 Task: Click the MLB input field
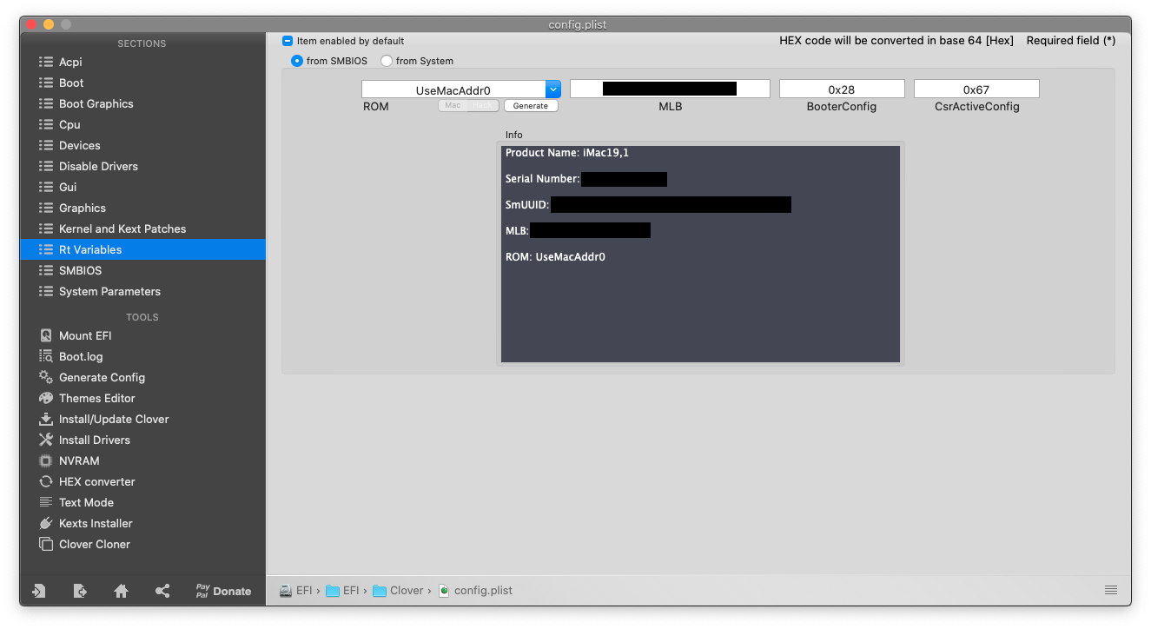tap(670, 89)
